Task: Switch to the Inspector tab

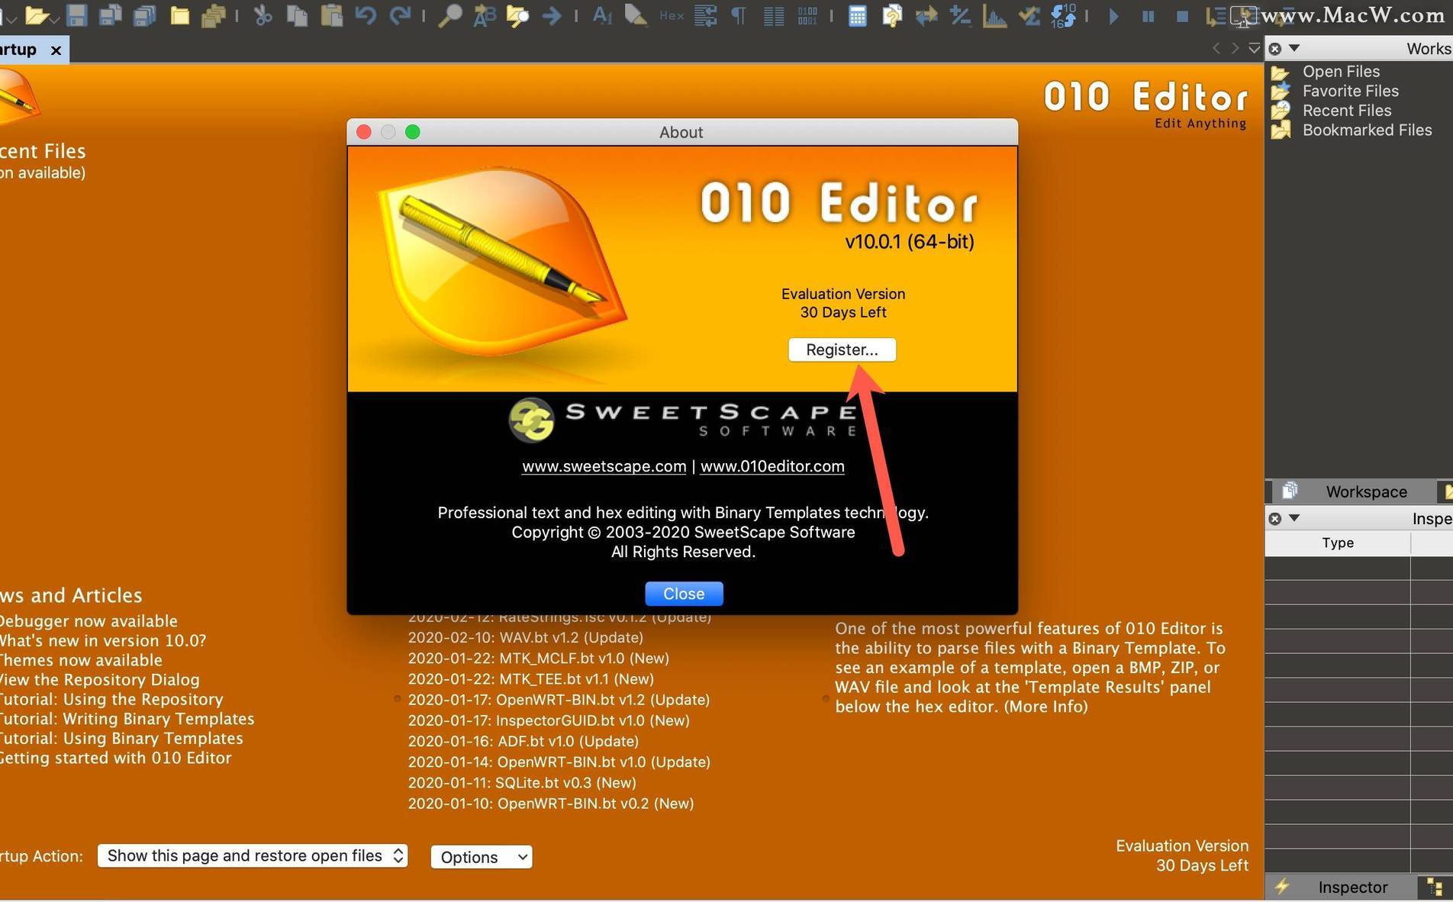Action: coord(1340,887)
